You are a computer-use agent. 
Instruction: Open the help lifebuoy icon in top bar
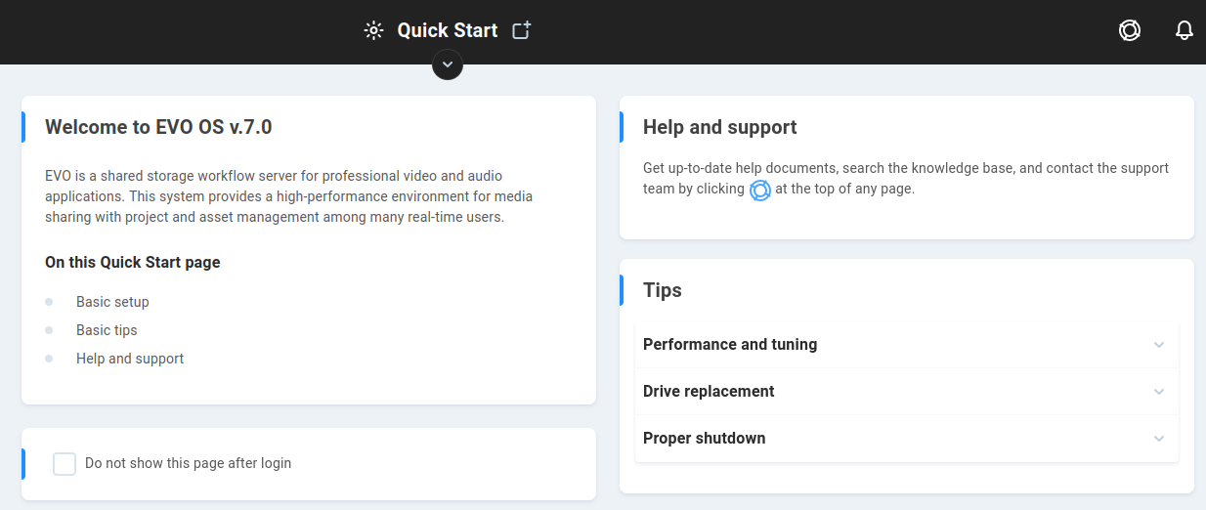pos(1130,30)
